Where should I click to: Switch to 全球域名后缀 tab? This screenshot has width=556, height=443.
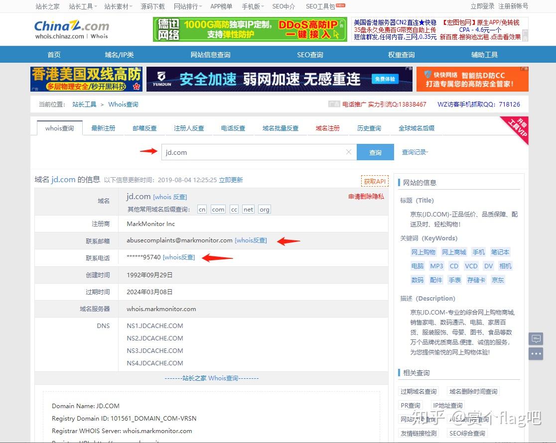click(x=417, y=128)
